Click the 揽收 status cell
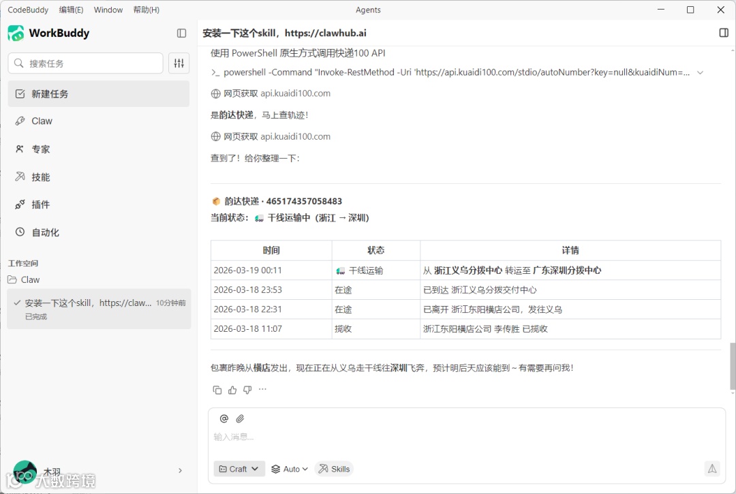 pyautogui.click(x=376, y=329)
